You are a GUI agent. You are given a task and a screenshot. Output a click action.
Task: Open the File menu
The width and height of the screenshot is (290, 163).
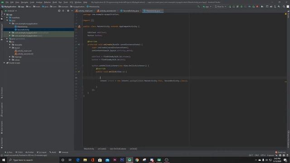click(x=7, y=2)
